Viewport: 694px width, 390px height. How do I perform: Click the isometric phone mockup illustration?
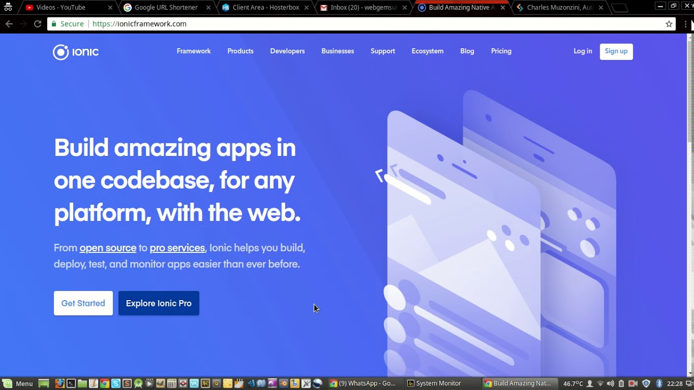pyautogui.click(x=496, y=233)
